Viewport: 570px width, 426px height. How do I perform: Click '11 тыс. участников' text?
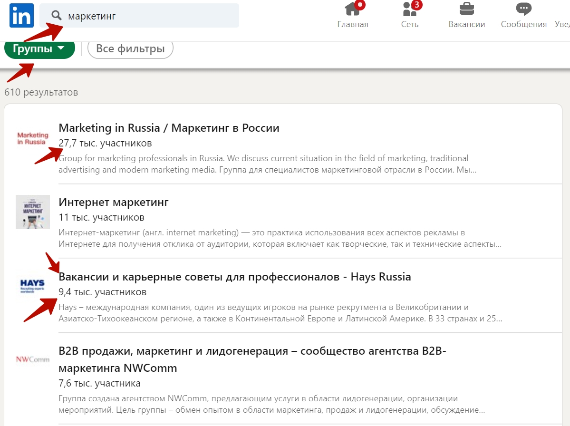pyautogui.click(x=101, y=217)
